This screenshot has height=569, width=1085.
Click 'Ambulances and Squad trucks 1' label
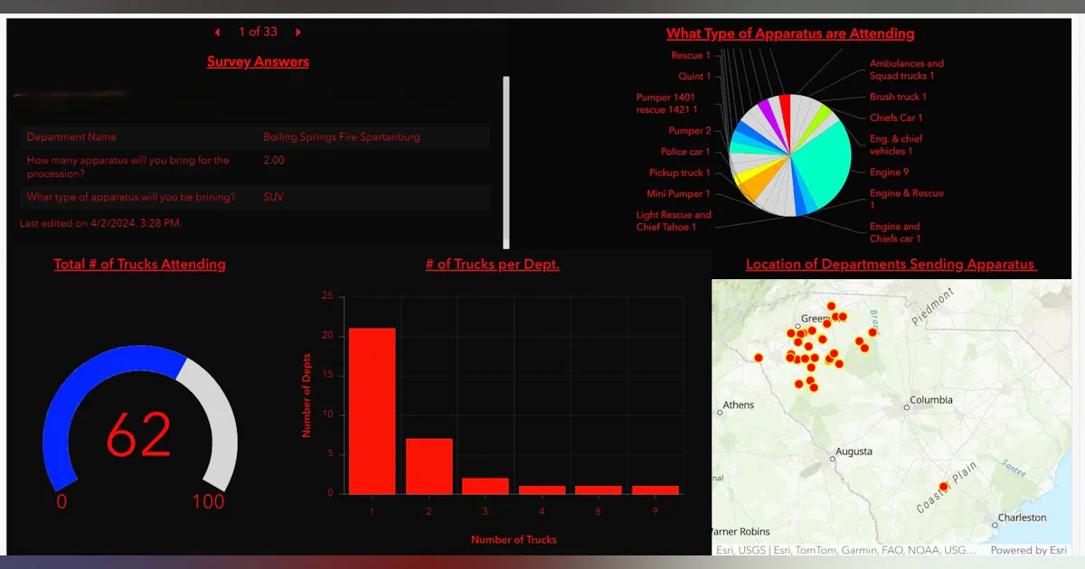[x=906, y=70]
